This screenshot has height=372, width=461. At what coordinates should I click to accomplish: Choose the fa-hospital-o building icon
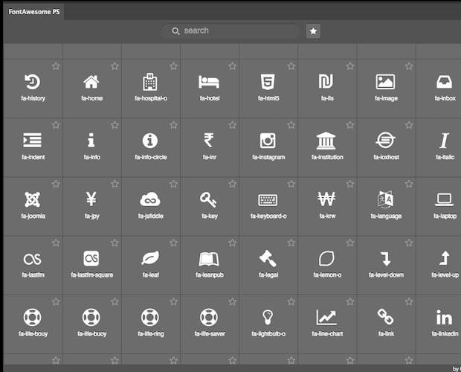[x=150, y=82]
